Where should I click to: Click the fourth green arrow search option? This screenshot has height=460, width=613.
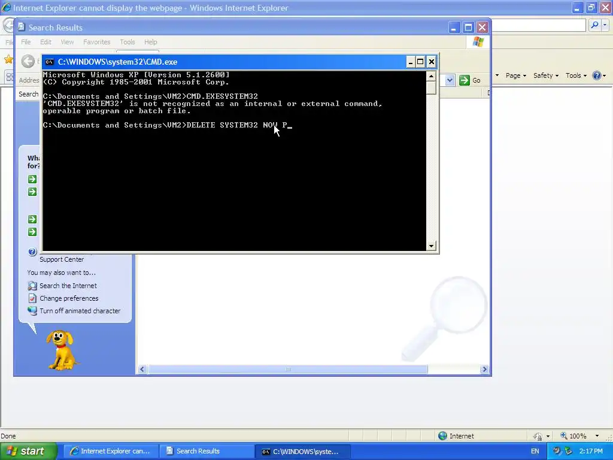[32, 232]
